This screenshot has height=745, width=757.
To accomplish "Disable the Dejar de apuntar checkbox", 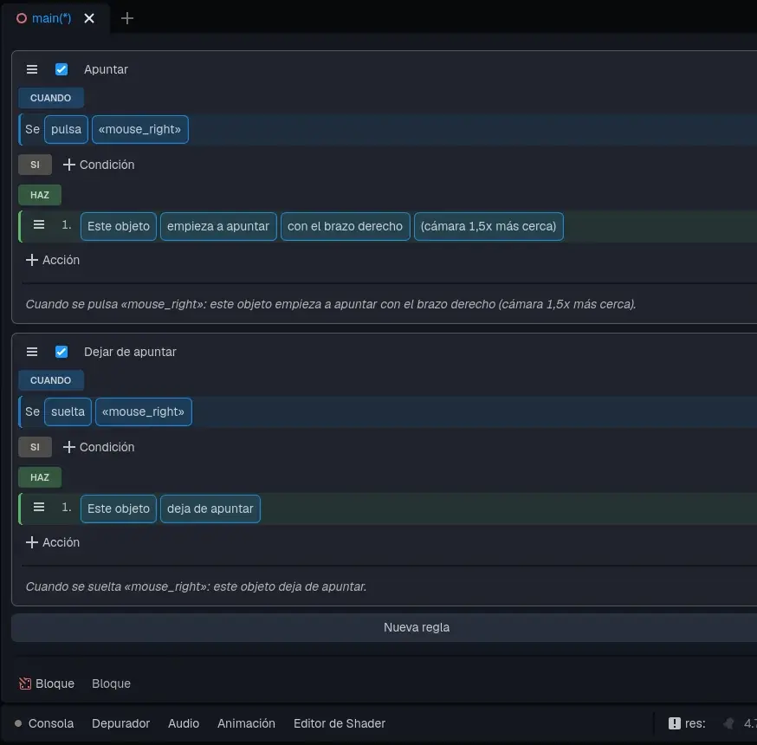I will pyautogui.click(x=61, y=352).
